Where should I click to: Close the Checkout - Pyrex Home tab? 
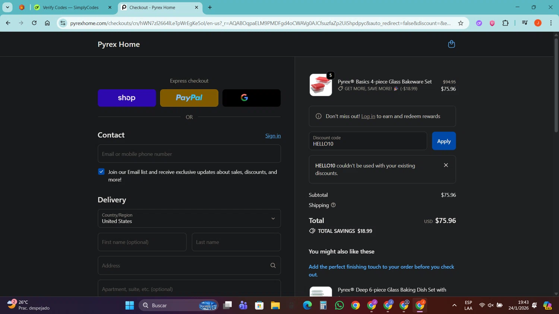[196, 7]
